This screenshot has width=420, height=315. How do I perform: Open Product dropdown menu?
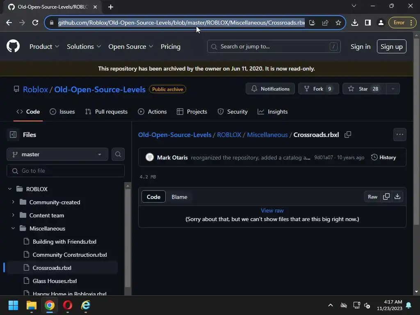[x=44, y=46]
